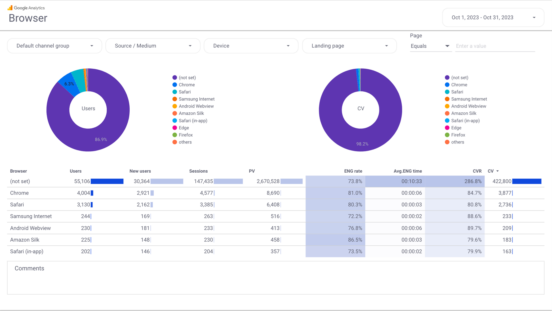This screenshot has width=552, height=311.
Task: Click the Page 'Enter a value' field
Action: 495,46
